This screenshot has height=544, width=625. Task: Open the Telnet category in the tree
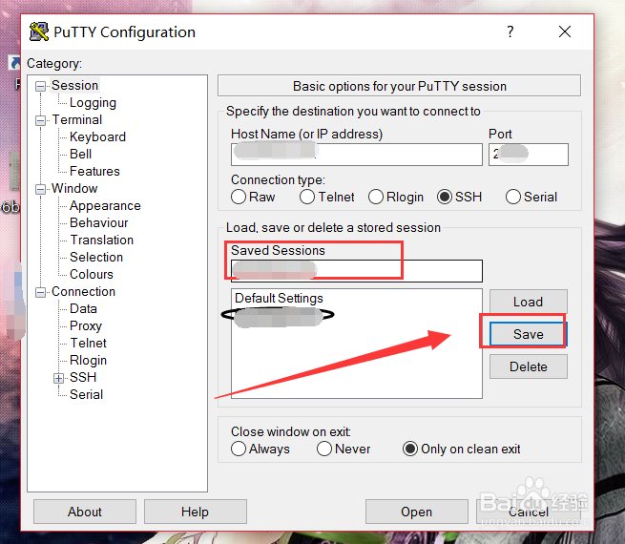[88, 343]
